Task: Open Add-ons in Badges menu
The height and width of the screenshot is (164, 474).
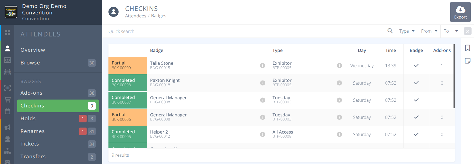Action: (58, 93)
